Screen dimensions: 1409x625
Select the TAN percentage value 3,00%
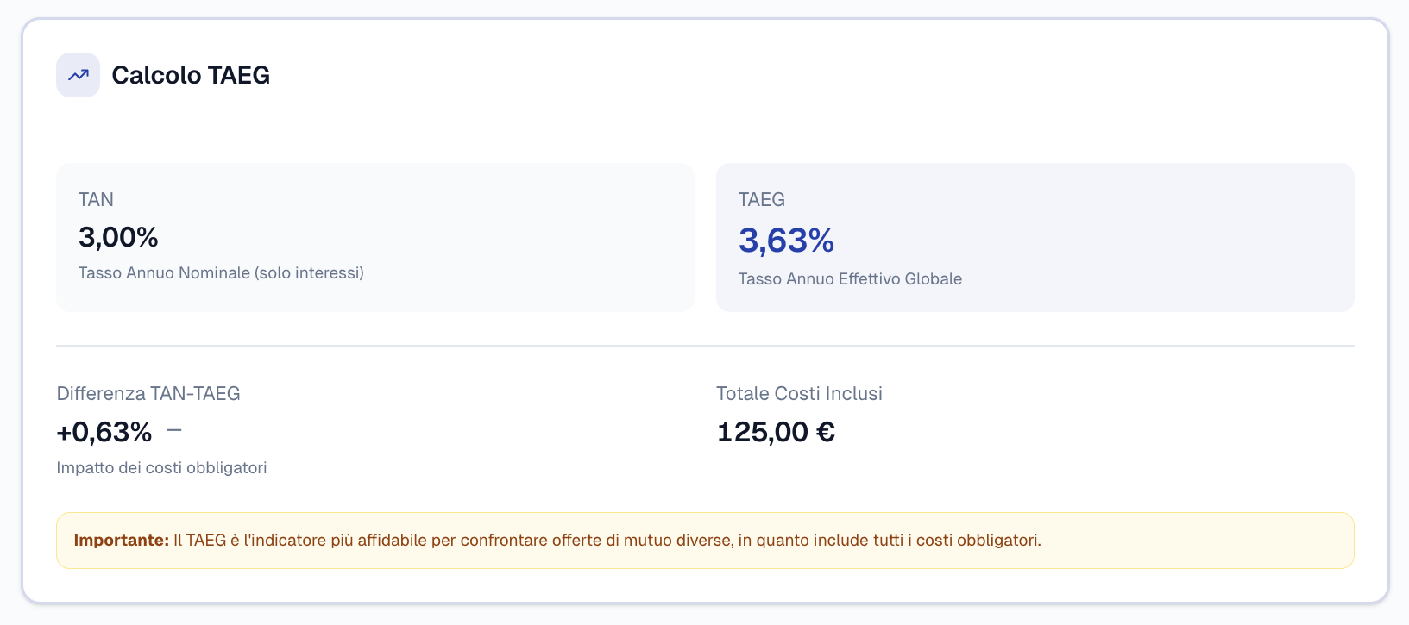pos(117,237)
